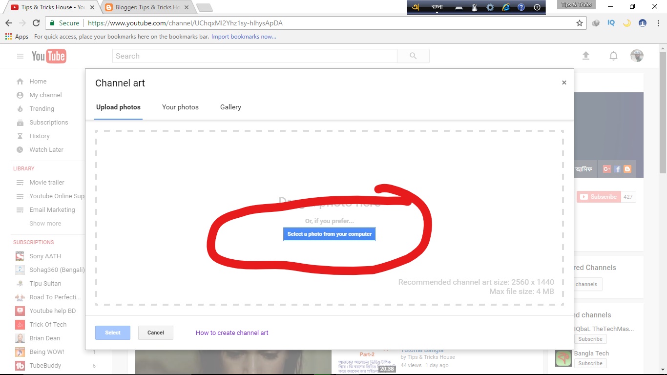Screen dimensions: 667x375
Task: Click Select a photo from your computer
Action: (330, 234)
